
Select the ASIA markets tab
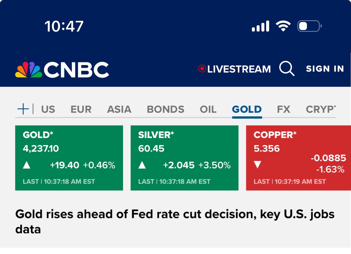[x=119, y=109]
